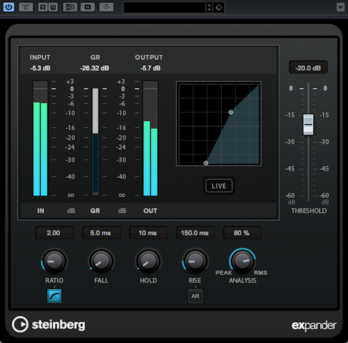Click the side-chain activation icon
Image resolution: width=348 pixels, height=343 pixels.
click(106, 7)
